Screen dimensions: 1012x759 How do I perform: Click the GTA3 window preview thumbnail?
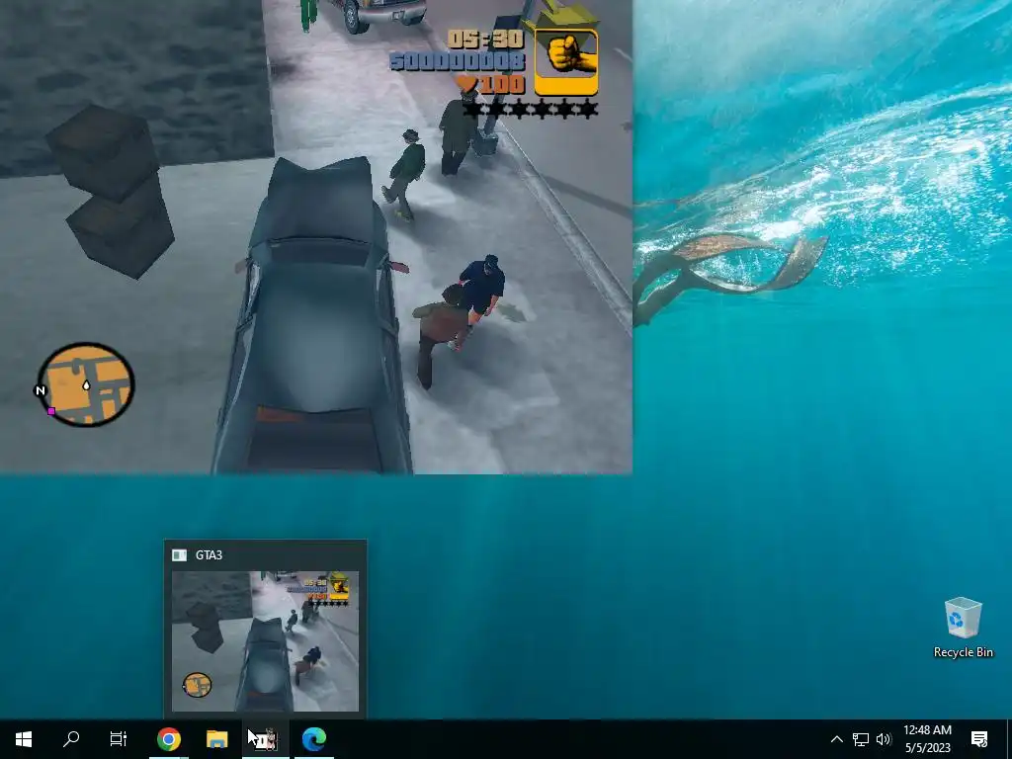265,640
